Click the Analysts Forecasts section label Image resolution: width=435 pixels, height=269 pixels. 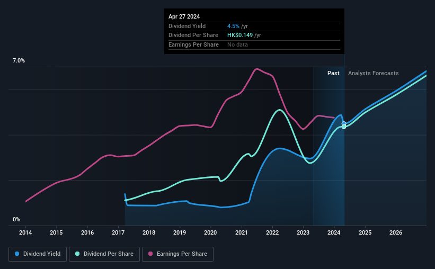coord(374,73)
